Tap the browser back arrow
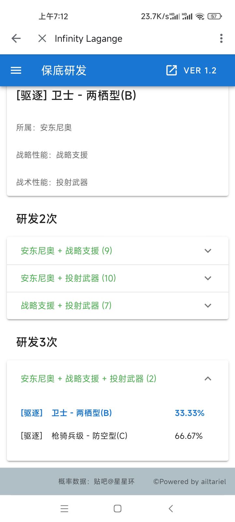Screen dimensions: 235x522 pyautogui.click(x=16, y=38)
